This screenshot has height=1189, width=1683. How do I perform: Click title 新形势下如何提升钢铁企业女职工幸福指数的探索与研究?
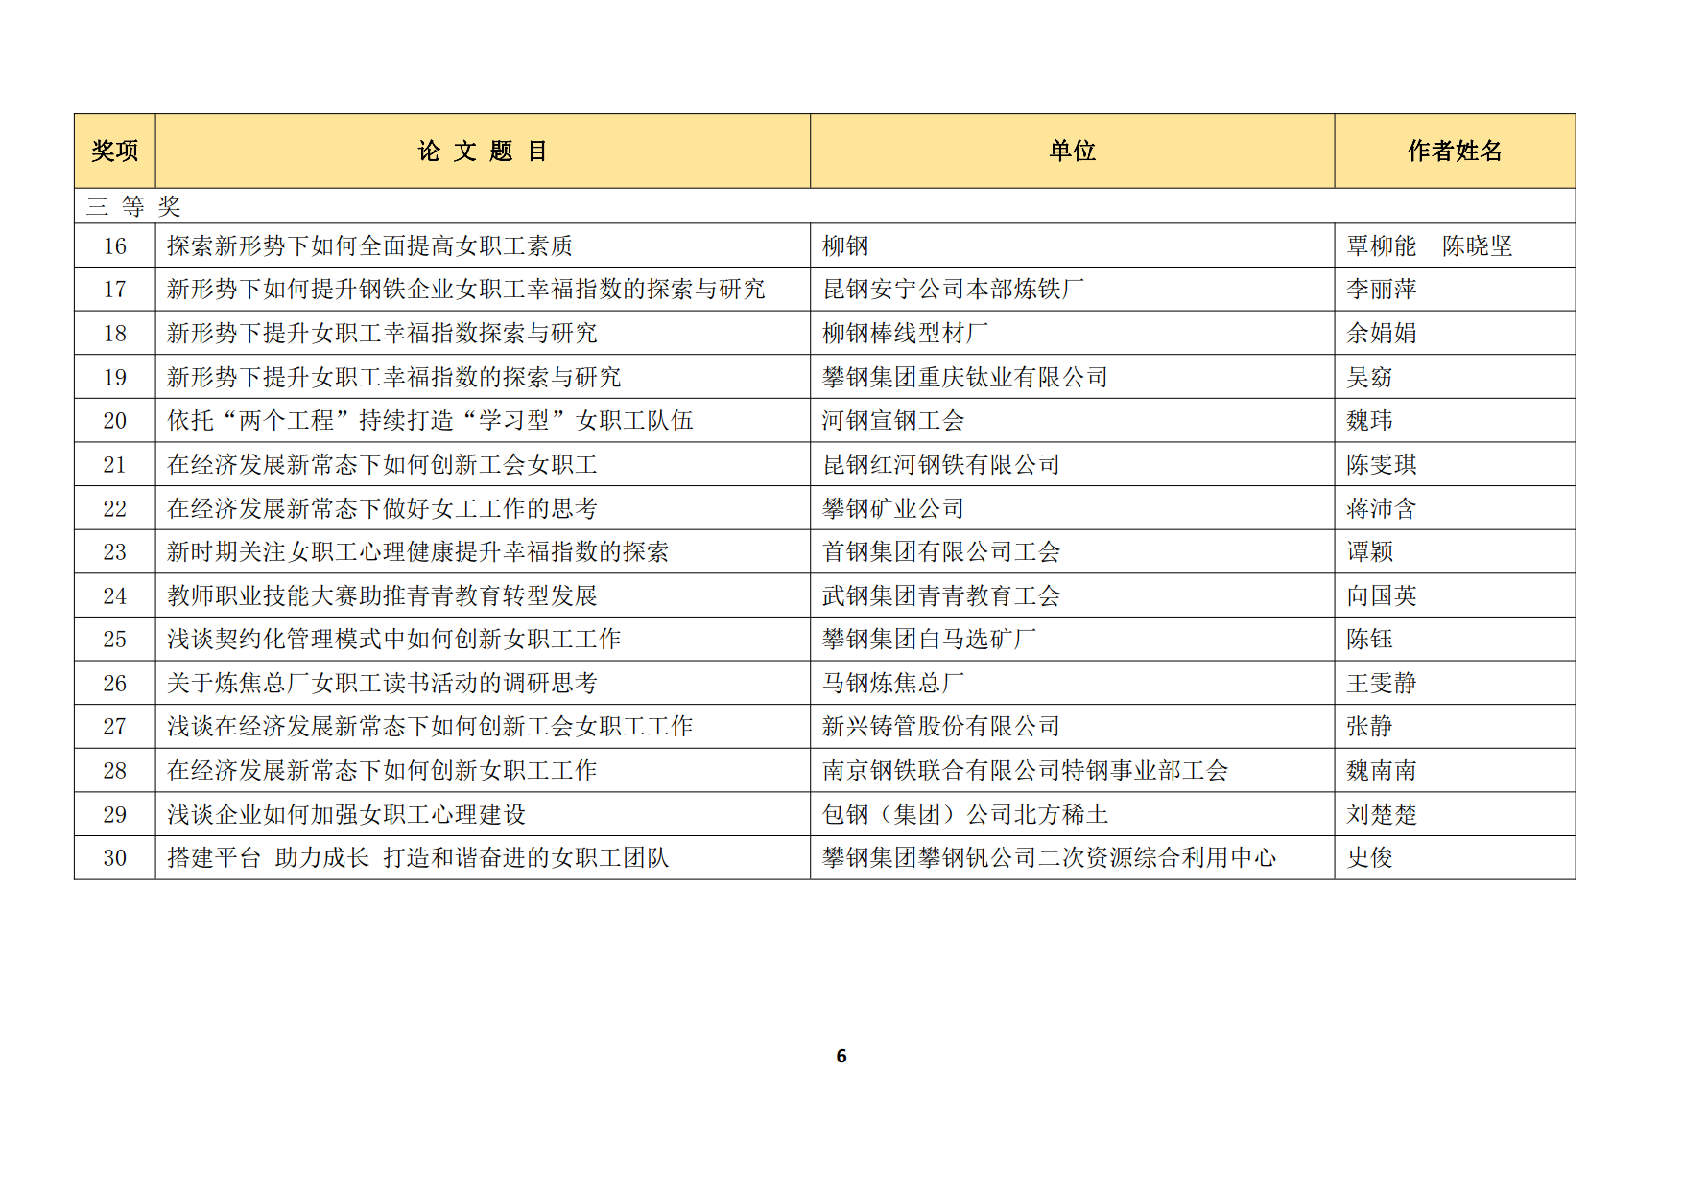coord(465,290)
